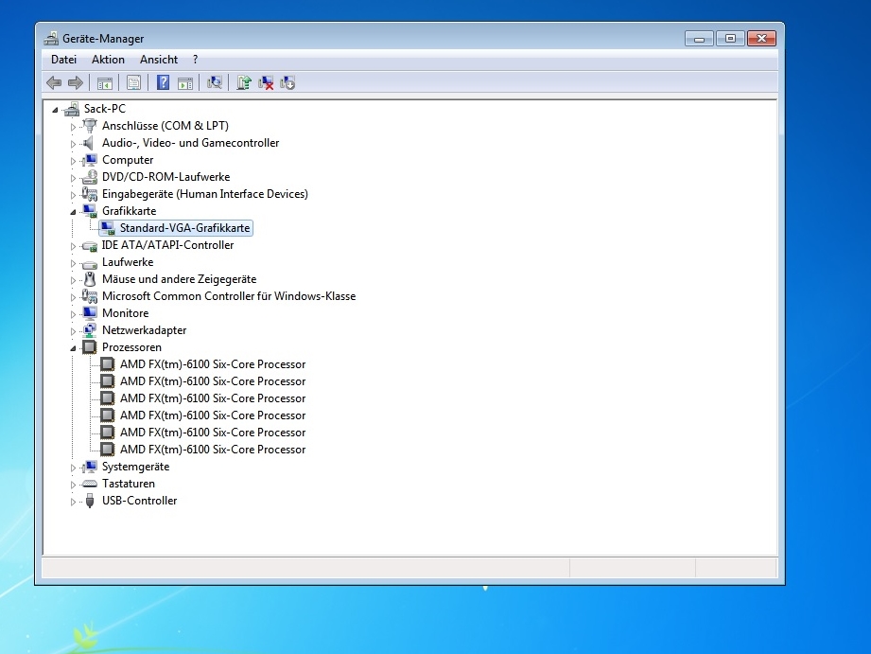
Task: Click the Anschlüsse port connector icon
Action: tap(89, 126)
